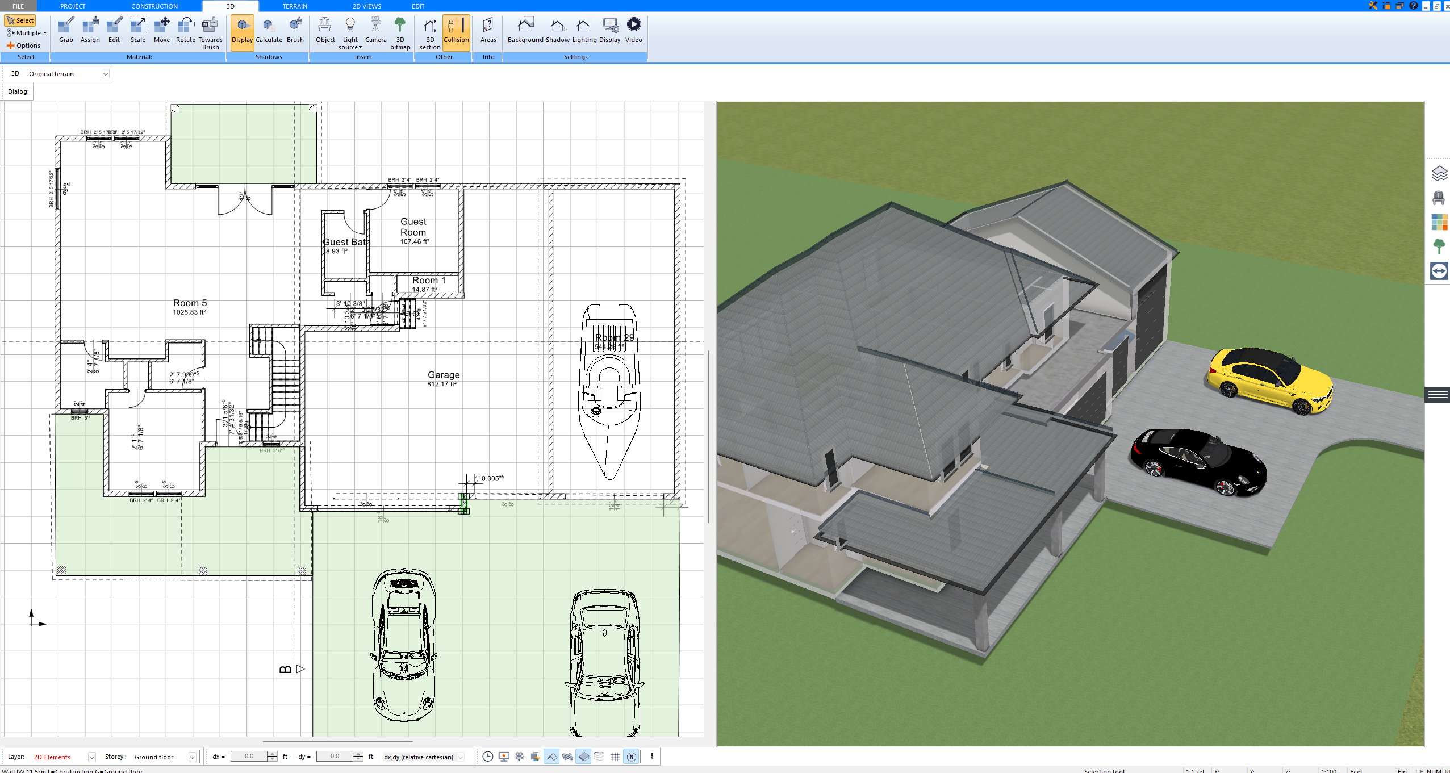Open the help question mark icon
Screen dimensions: 1450x773
point(1414,6)
